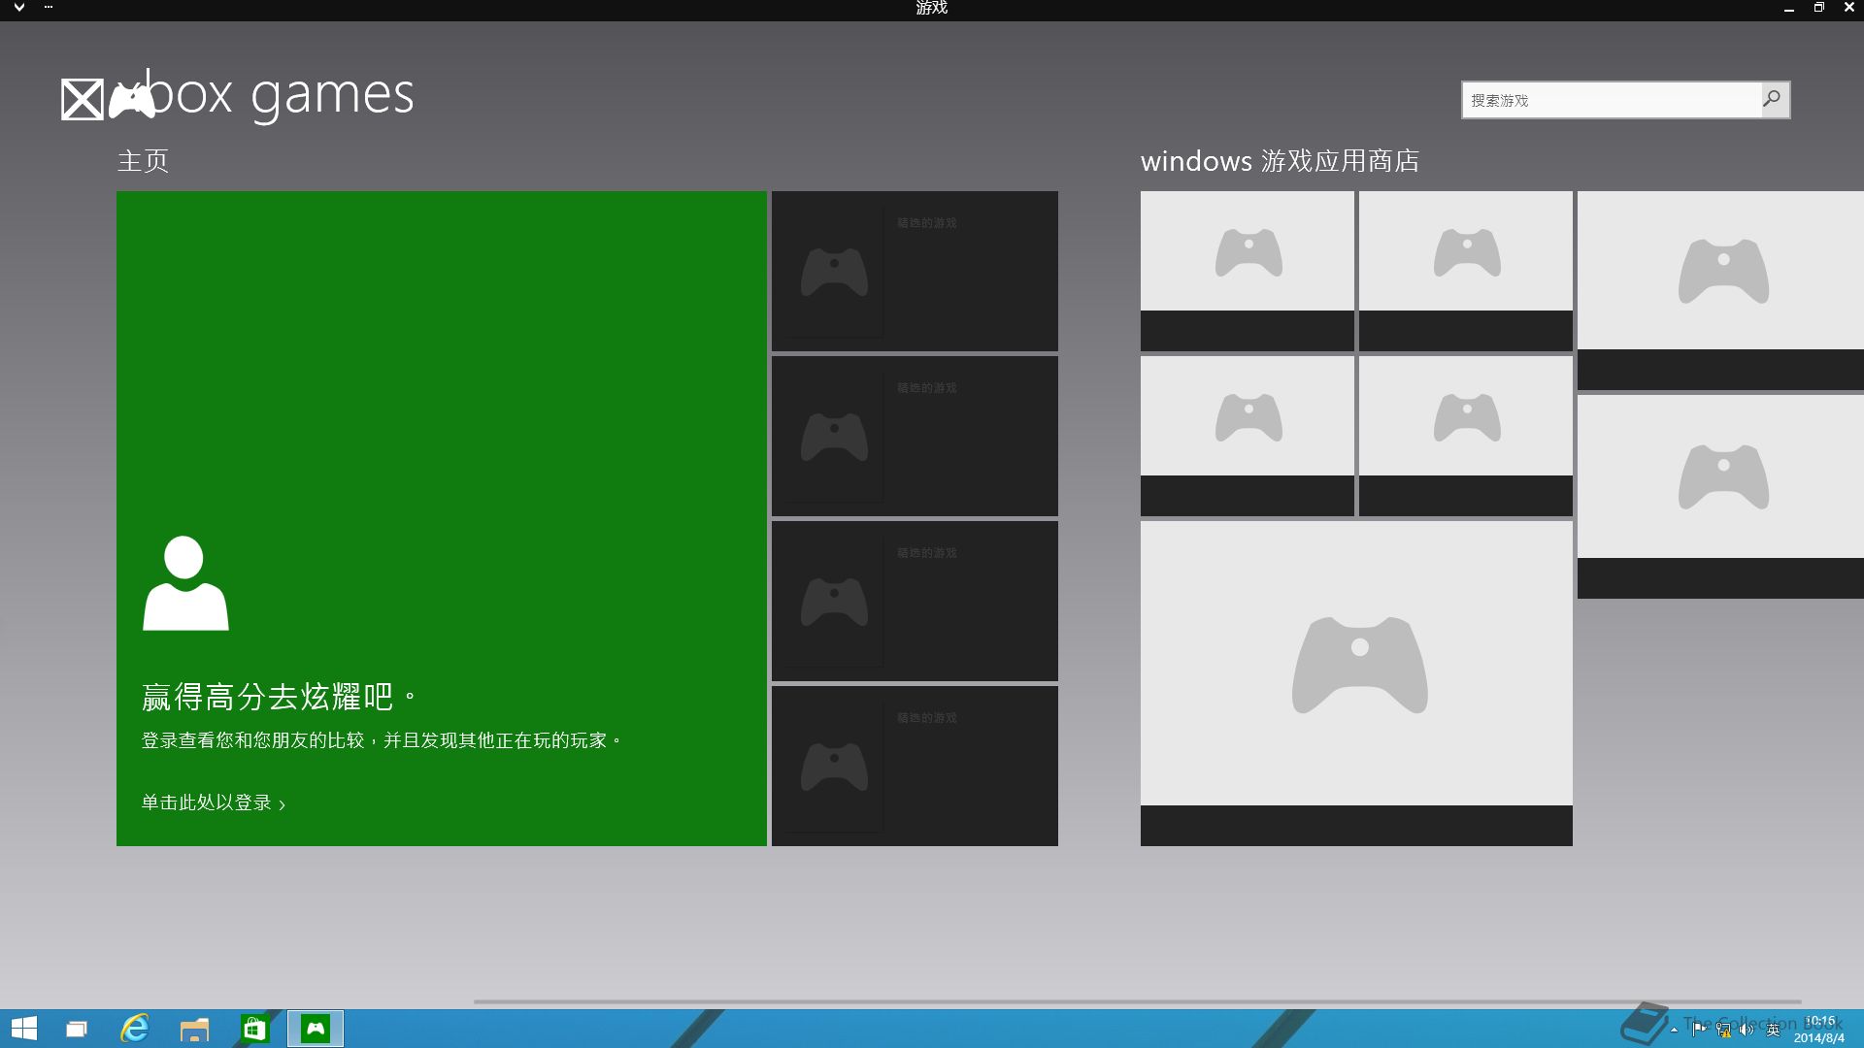
Task: Launch Internet Explorer from taskbar
Action: pos(135,1029)
